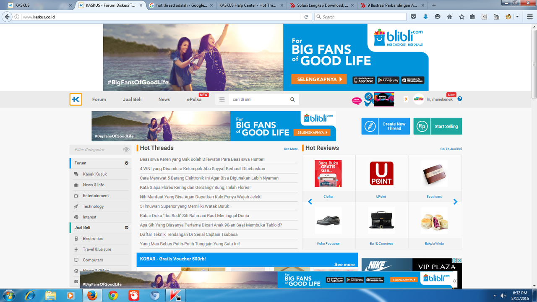Image resolution: width=537 pixels, height=302 pixels.
Task: Toggle the eye icon in Filter Categories
Action: (126, 149)
